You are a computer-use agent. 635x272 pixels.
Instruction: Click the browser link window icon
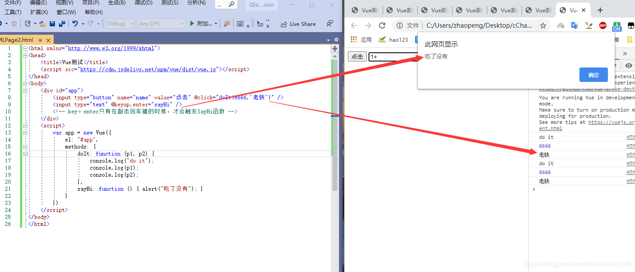240,24
